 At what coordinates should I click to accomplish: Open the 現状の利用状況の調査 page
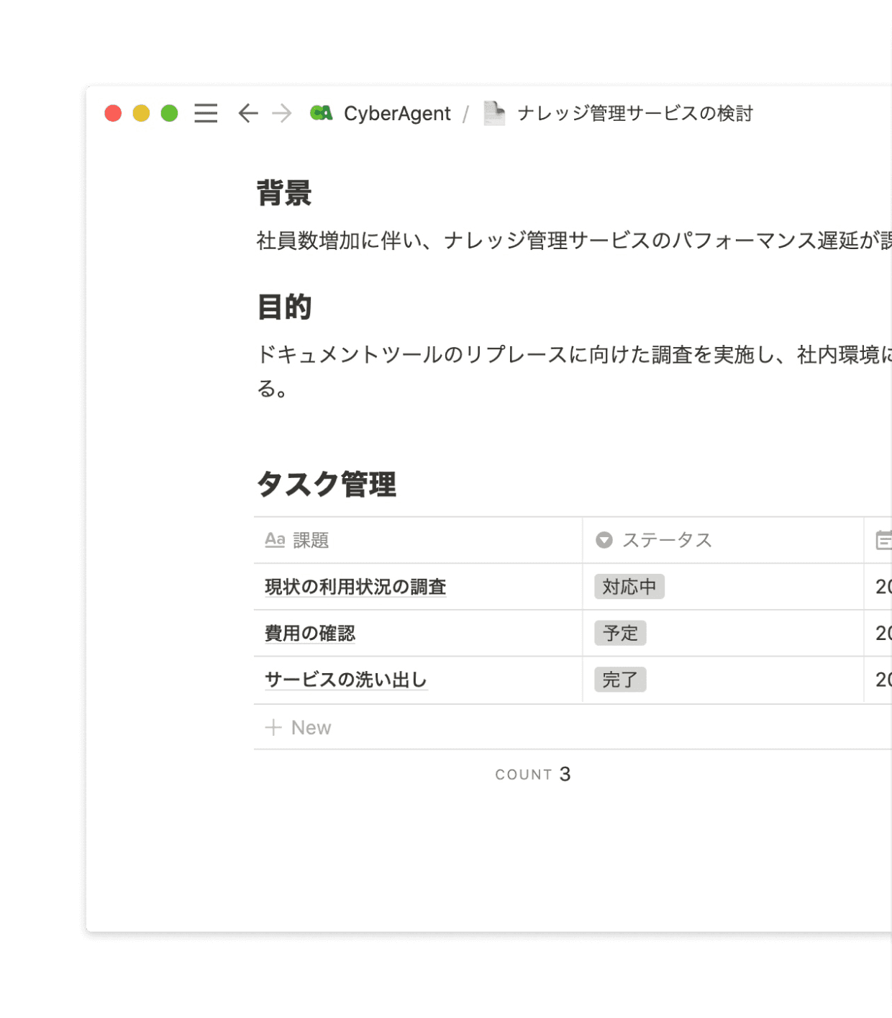point(355,587)
